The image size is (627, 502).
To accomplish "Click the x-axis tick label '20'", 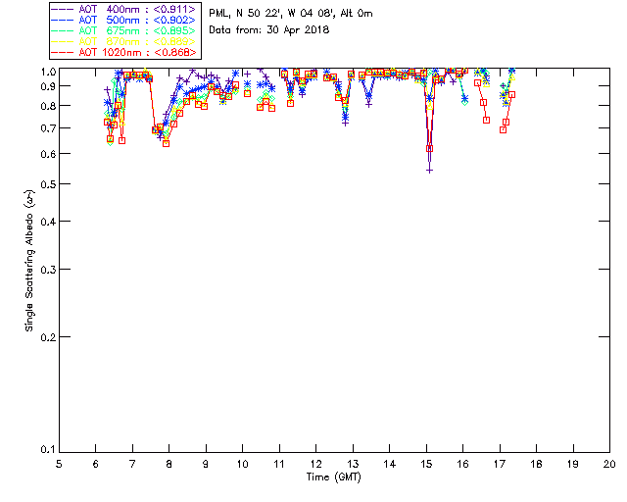I will tap(609, 464).
